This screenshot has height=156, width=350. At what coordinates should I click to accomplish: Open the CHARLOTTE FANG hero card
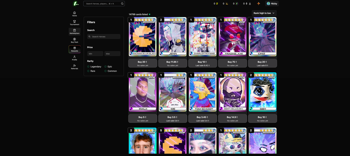click(202, 37)
